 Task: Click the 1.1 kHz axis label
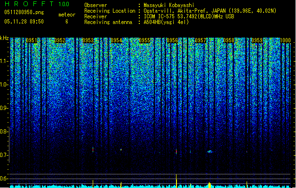point(4,61)
